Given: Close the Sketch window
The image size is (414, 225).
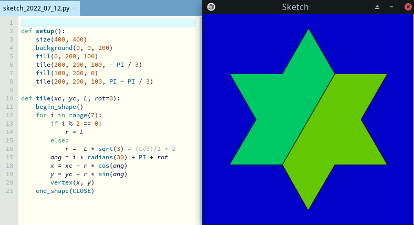Looking at the screenshot, I should point(408,7).
